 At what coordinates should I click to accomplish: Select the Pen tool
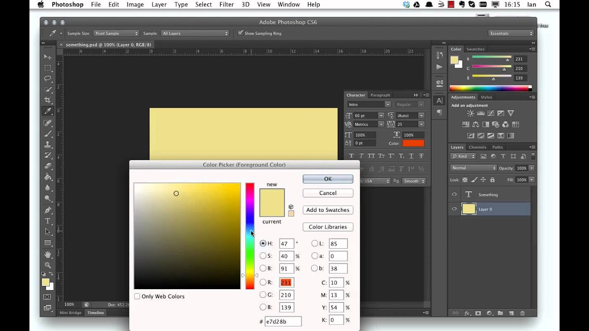click(x=47, y=210)
